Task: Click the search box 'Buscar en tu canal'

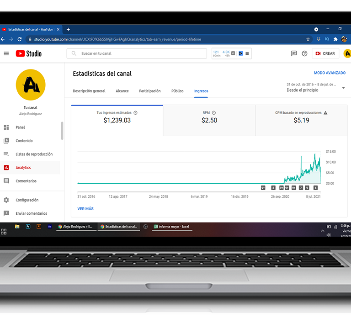Action: coord(137,53)
